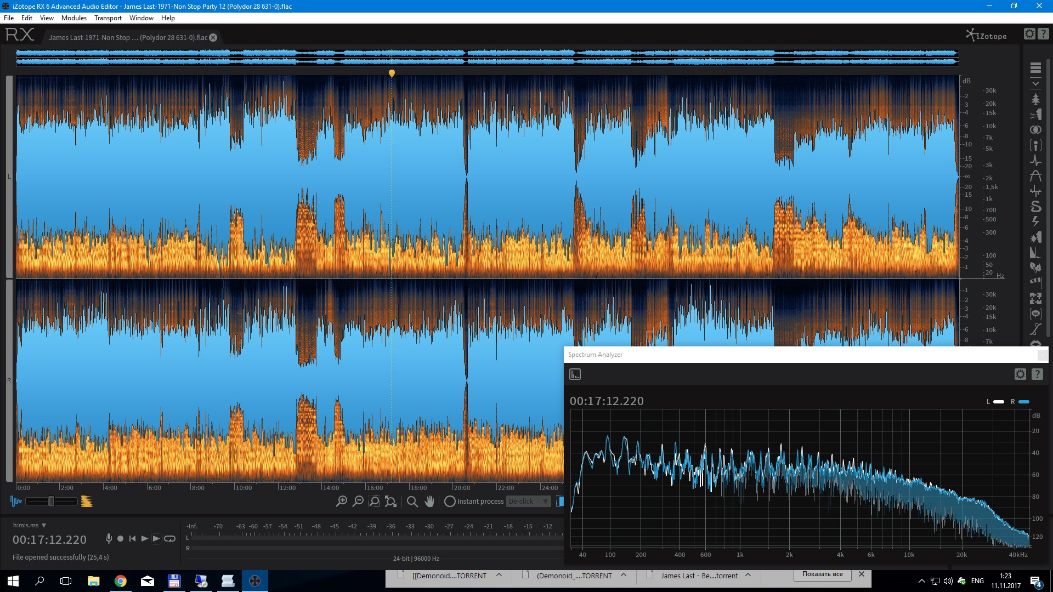Open the De-click instant process dropdown
Image resolution: width=1053 pixels, height=592 pixels.
pyautogui.click(x=529, y=501)
